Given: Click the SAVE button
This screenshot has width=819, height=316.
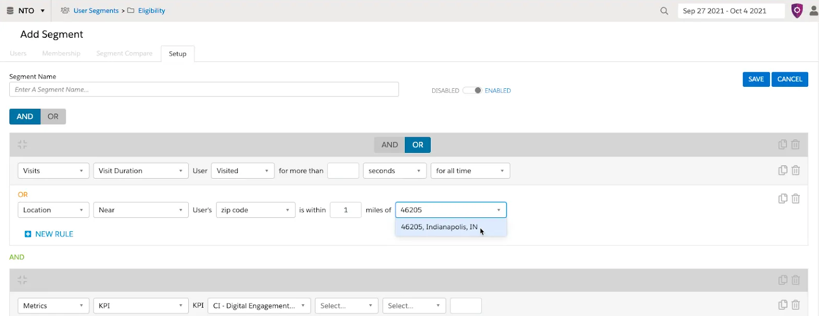Looking at the screenshot, I should (756, 79).
